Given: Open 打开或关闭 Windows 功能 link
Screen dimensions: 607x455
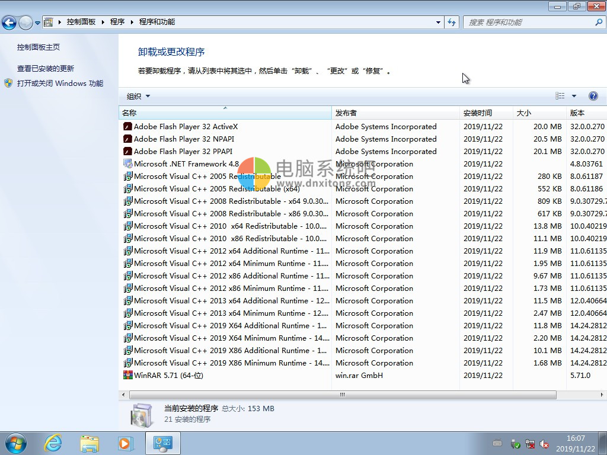Looking at the screenshot, I should point(60,84).
